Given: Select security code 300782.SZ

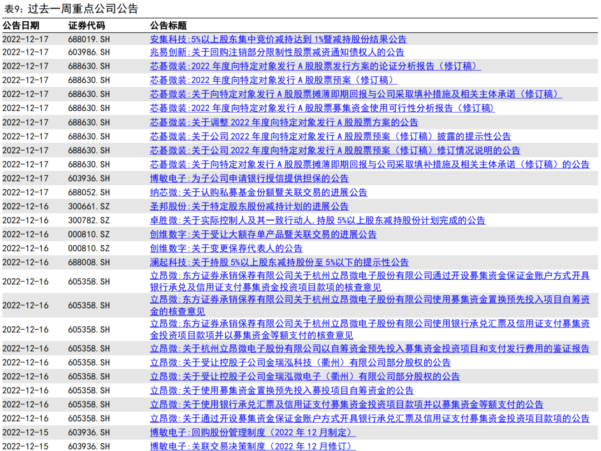Looking at the screenshot, I should pos(89,220).
